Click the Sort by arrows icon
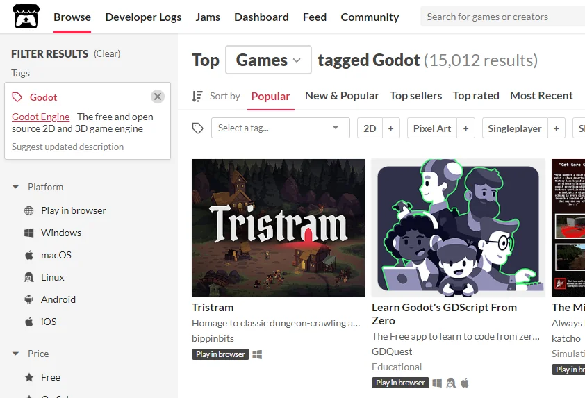585x398 pixels. point(197,97)
